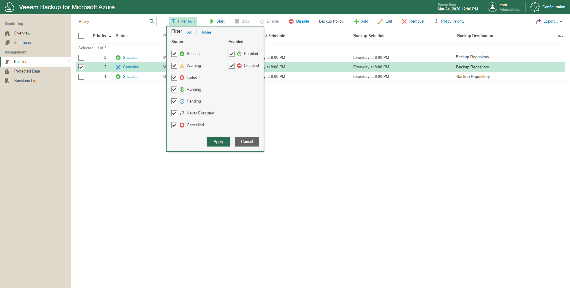
Task: Go to Policies section
Action: pos(20,62)
